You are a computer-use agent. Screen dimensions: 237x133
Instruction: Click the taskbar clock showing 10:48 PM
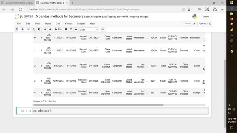pos(232,120)
